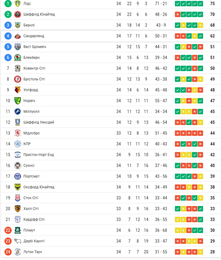The image size is (221, 260).
Task: Click the orange position 22 badge
Action: pos(8,230)
